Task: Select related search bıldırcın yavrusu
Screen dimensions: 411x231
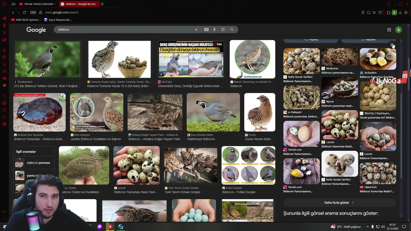Action: click(34, 163)
